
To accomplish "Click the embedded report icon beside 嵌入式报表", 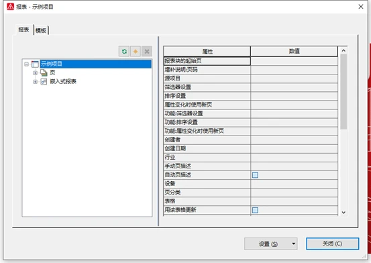I will (x=44, y=82).
